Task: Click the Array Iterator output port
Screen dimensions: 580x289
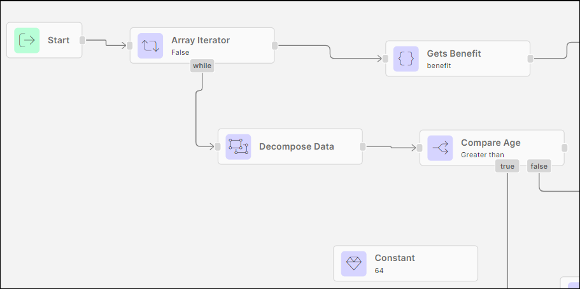Action: [274, 45]
